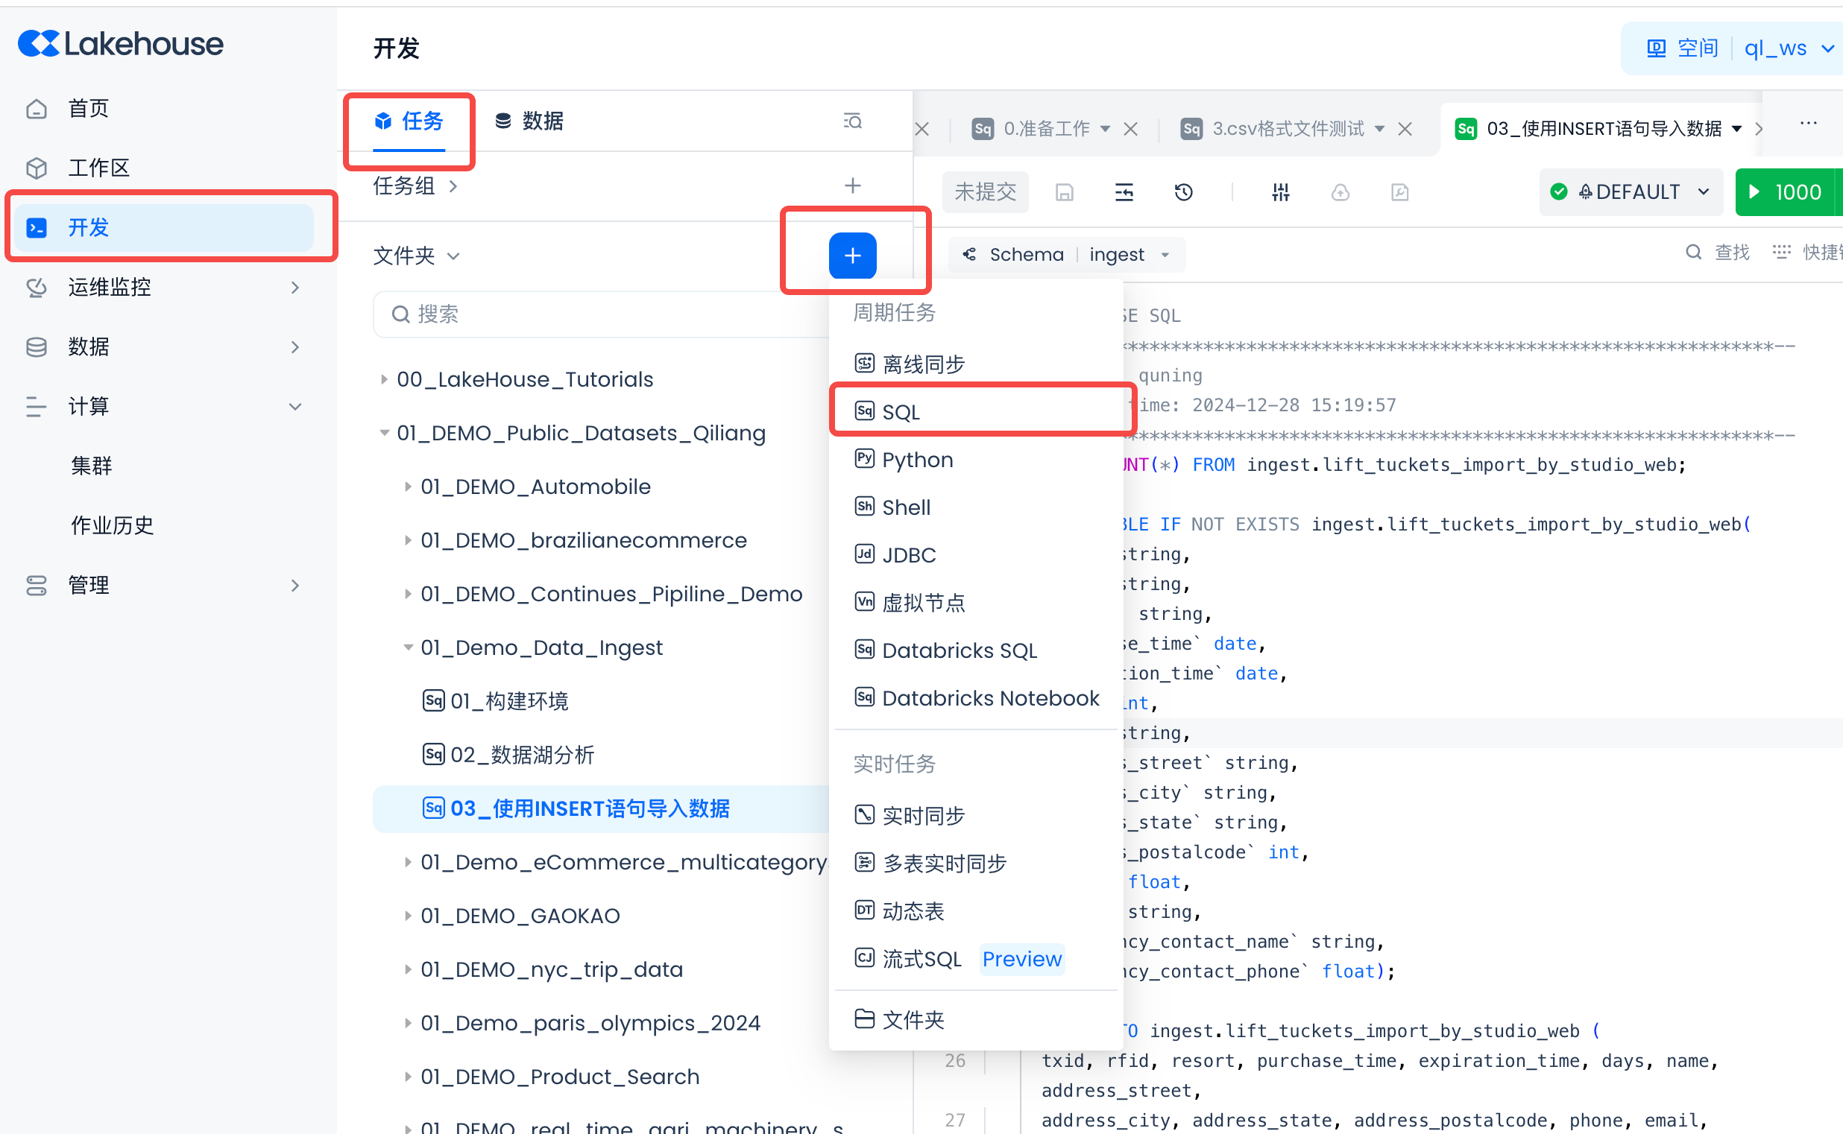Select SQL from the new task menu

pos(901,412)
